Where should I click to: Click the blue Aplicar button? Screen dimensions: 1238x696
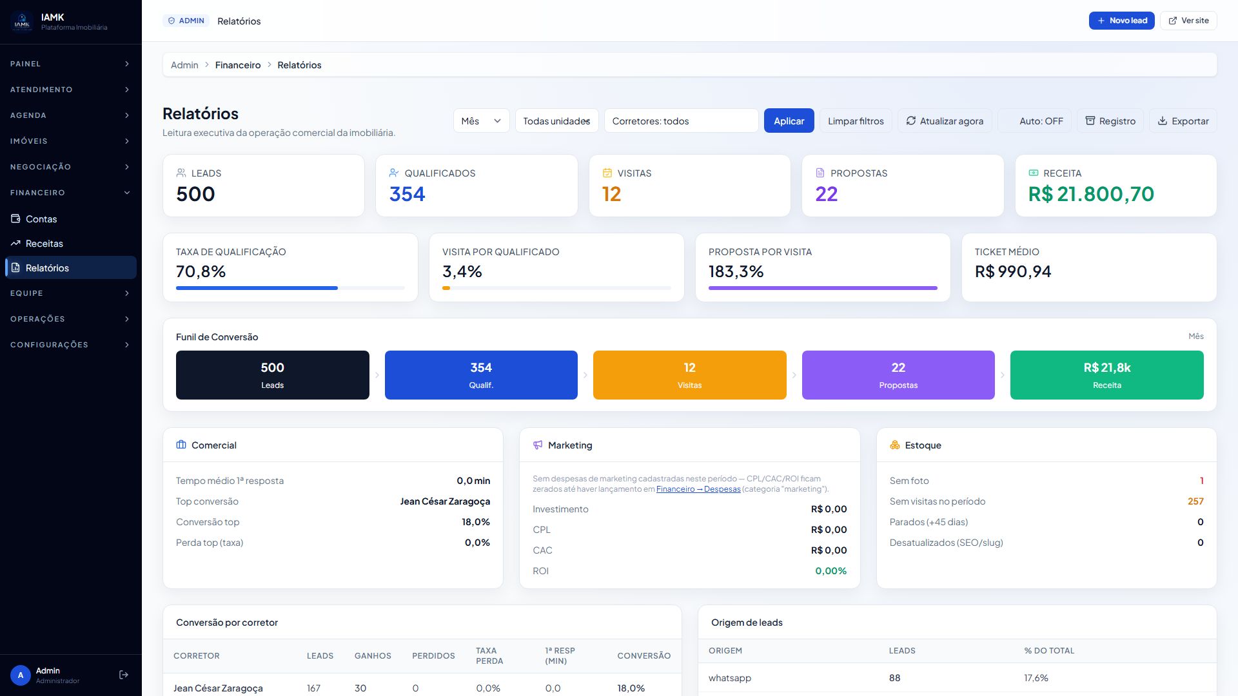[x=789, y=121]
